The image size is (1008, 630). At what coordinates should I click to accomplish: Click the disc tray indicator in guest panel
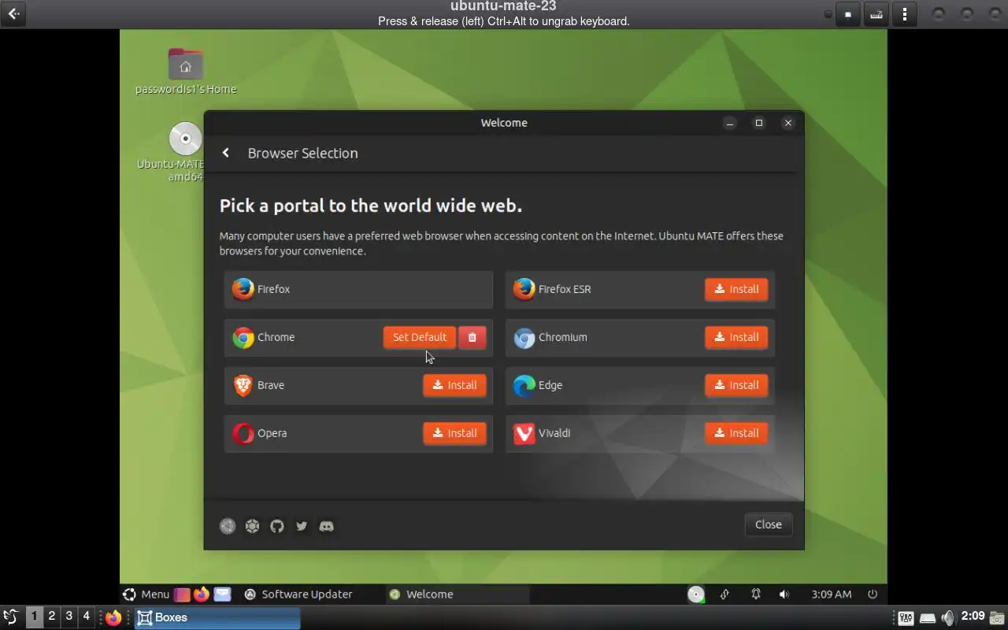coord(696,595)
